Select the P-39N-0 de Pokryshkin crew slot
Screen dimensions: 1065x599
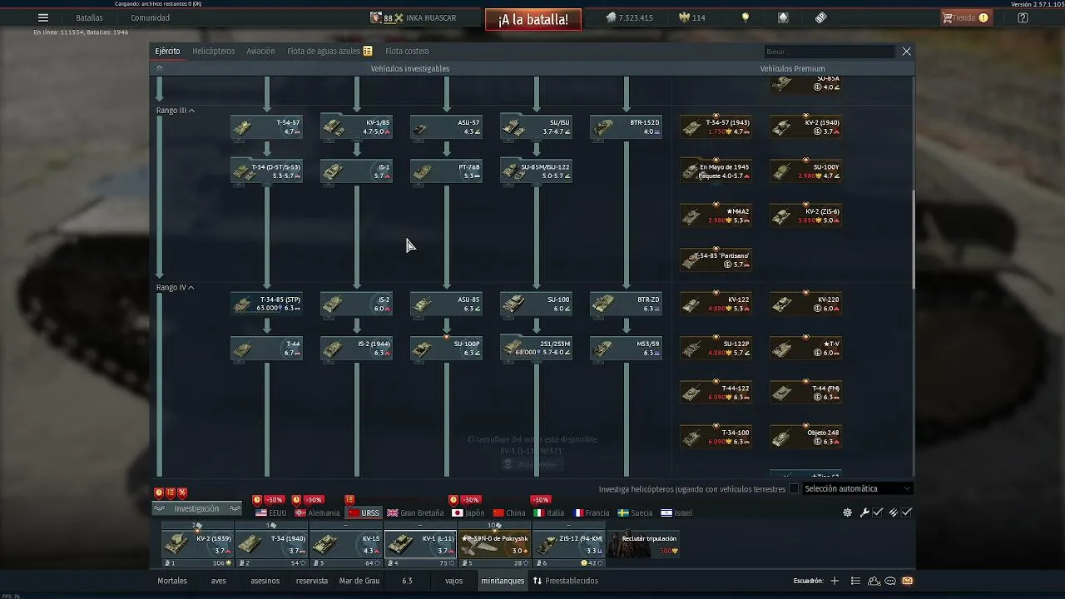[x=494, y=543]
